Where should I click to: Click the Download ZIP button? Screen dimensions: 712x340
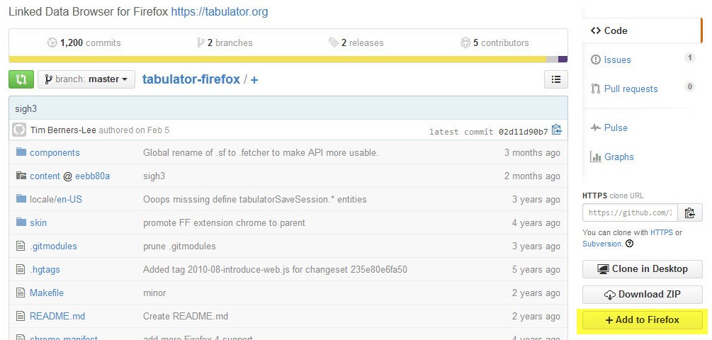click(x=642, y=294)
